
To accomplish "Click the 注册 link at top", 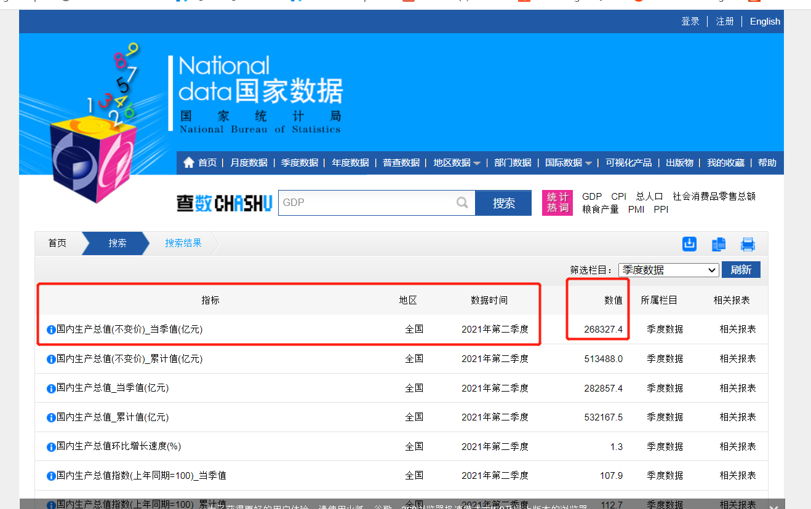I will point(725,22).
